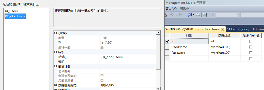This screenshot has height=90, width=264.
Task: Expand the 数据空间规范 property node
Action: [x=55, y=85]
